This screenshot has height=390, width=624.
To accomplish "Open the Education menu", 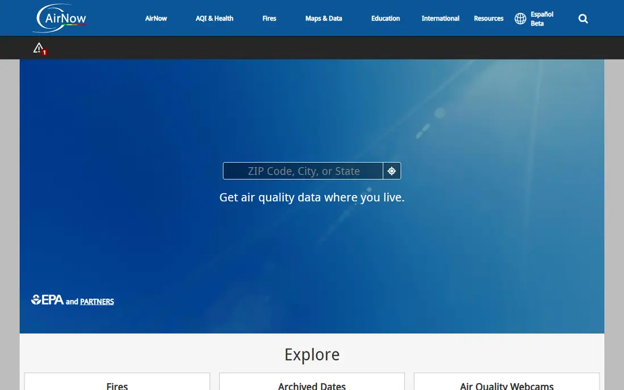I will pyautogui.click(x=385, y=18).
